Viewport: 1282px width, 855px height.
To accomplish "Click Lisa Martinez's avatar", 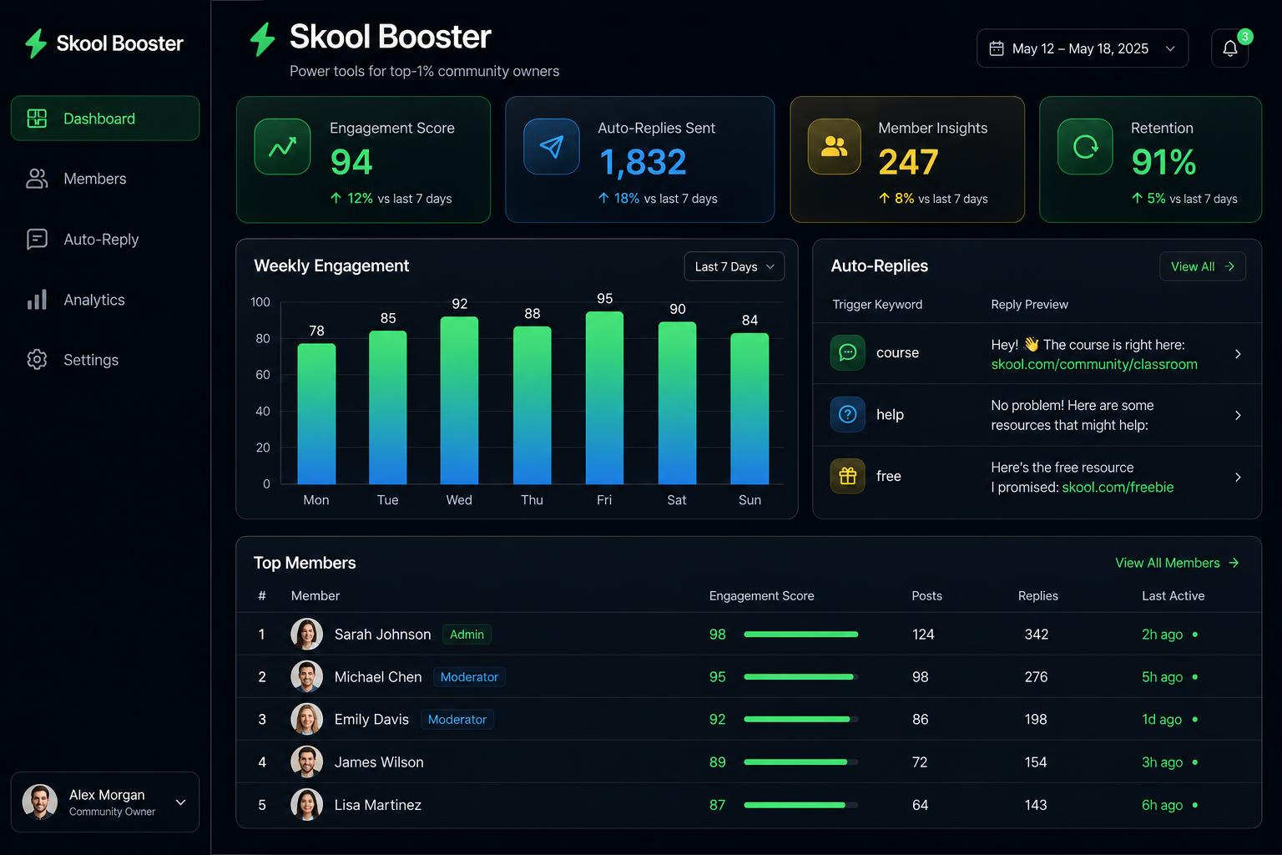I will [x=306, y=805].
